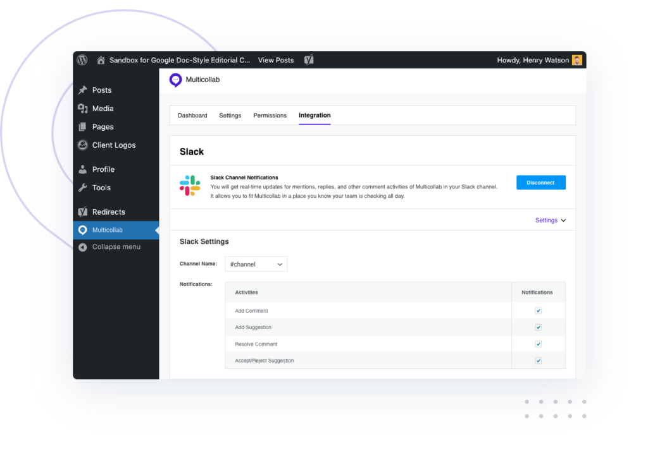Image resolution: width=648 pixels, height=451 pixels.
Task: Select the Integration tab
Action: (x=315, y=116)
